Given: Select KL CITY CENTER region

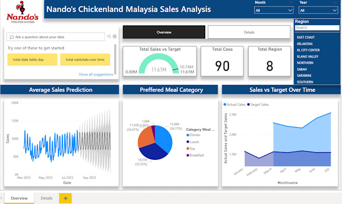Looking at the screenshot, I should tap(308, 50).
